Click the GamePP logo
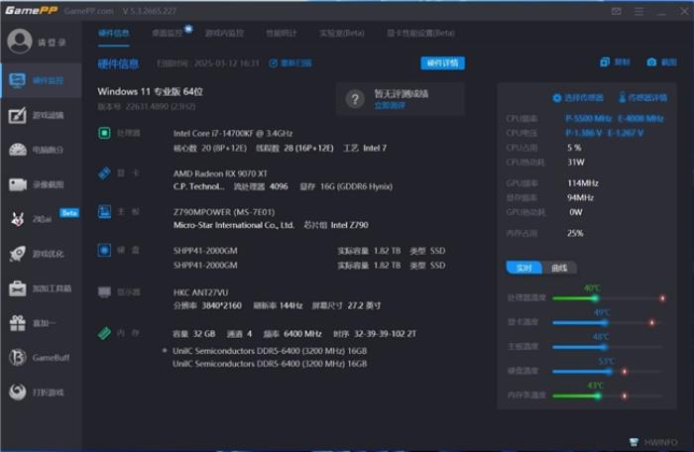Viewport: 694px width, 452px height. pos(32,11)
